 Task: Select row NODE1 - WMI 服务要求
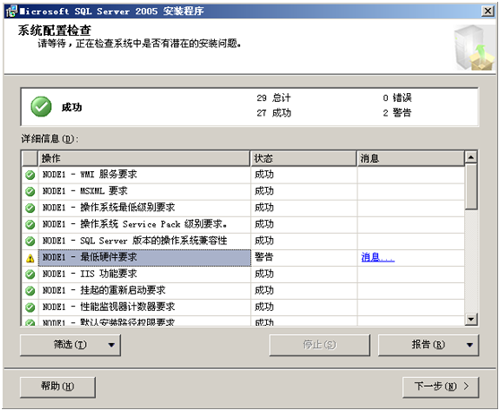(x=243, y=175)
